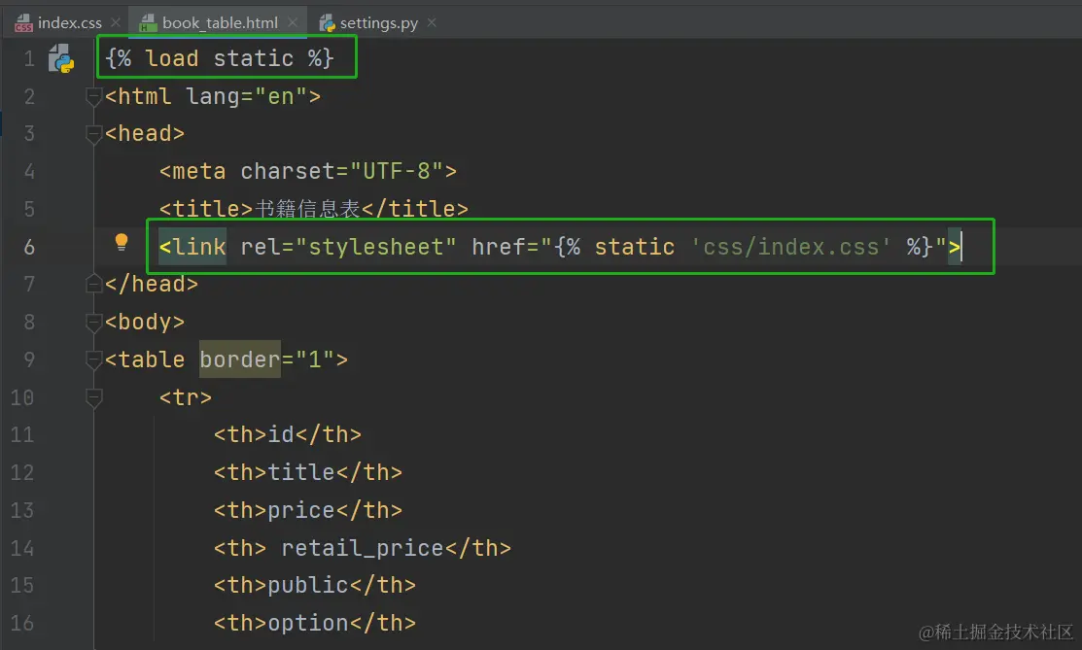Click the '<th>price</th>' line
Image resolution: width=1082 pixels, height=650 pixels.
click(308, 511)
